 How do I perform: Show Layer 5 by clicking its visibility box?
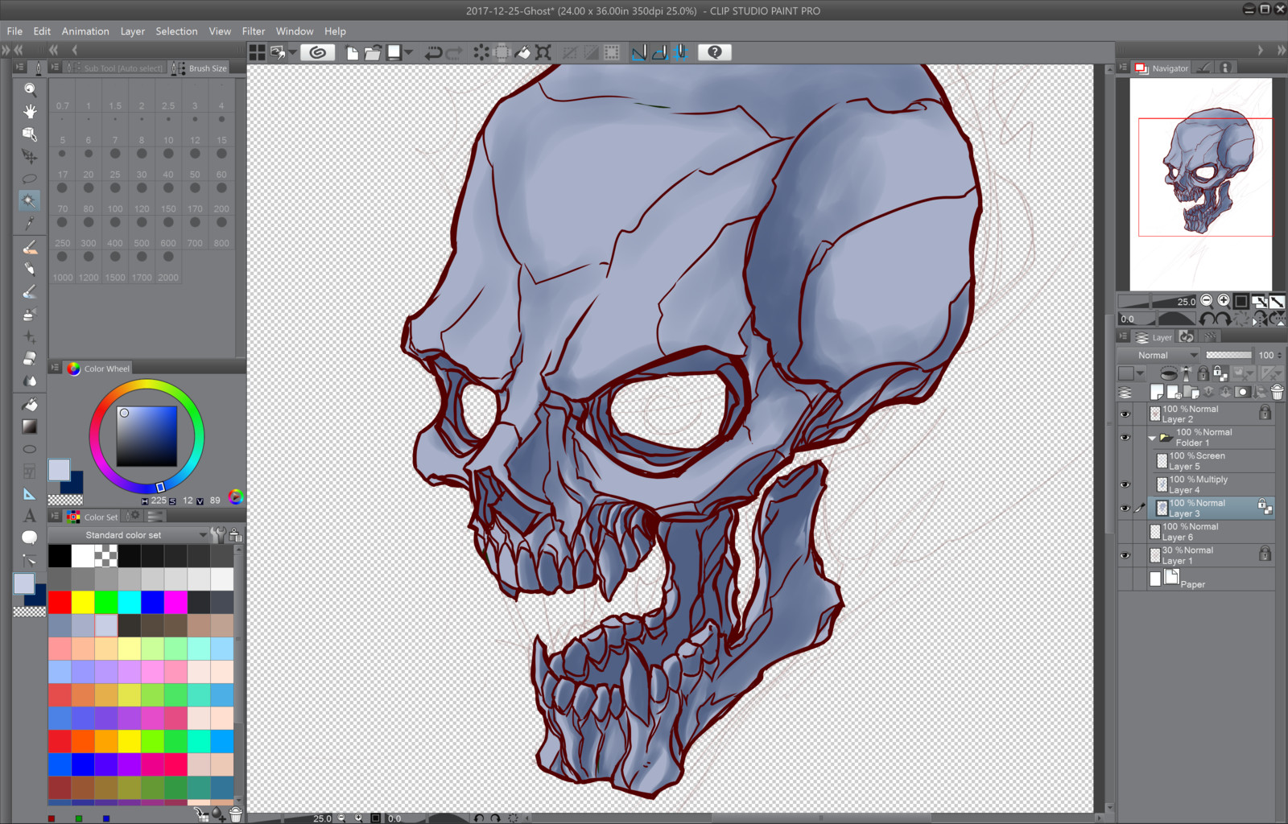click(x=1125, y=461)
